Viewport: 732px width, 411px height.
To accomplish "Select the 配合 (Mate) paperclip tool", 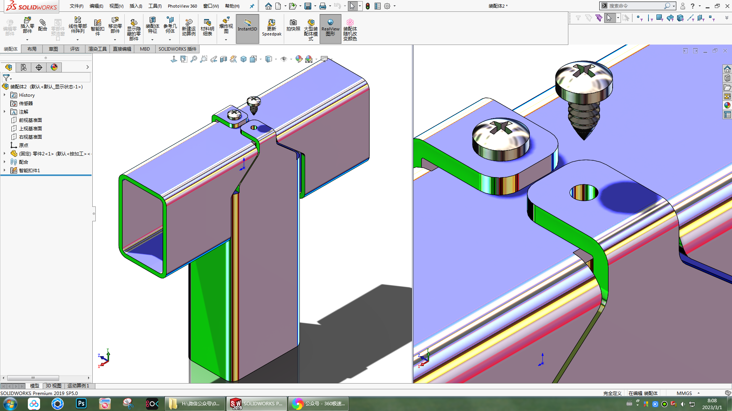I will (x=43, y=26).
